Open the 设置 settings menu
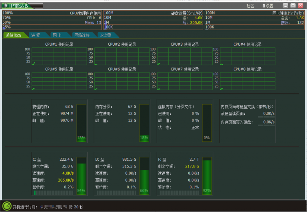 [268, 6]
